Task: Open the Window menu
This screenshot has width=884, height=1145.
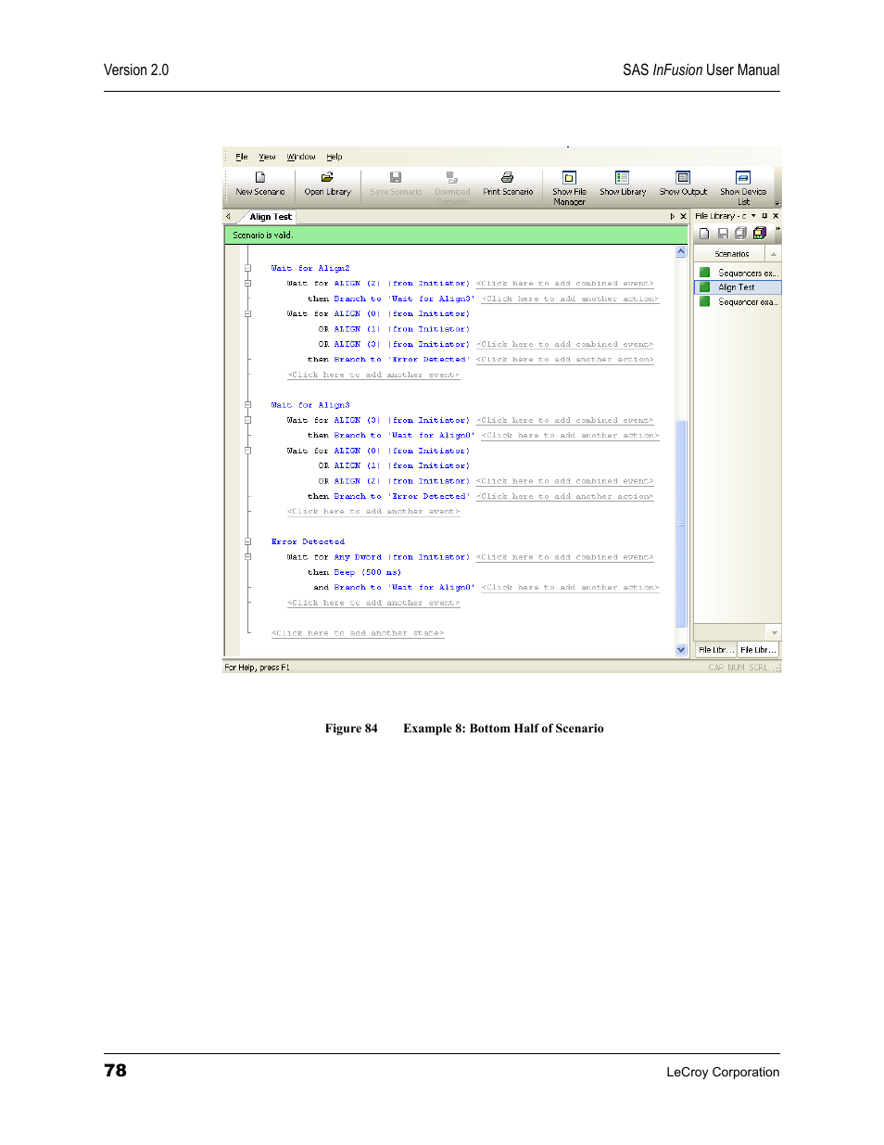Action: [x=301, y=157]
